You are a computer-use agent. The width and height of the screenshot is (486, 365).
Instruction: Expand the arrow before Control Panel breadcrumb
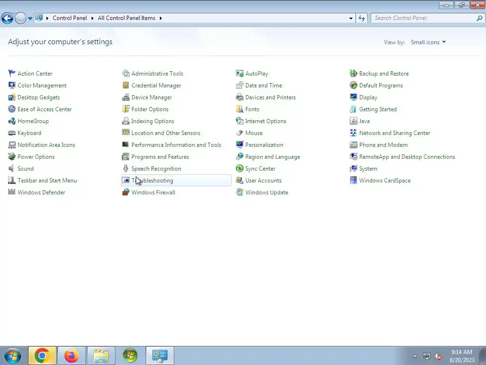click(x=47, y=18)
